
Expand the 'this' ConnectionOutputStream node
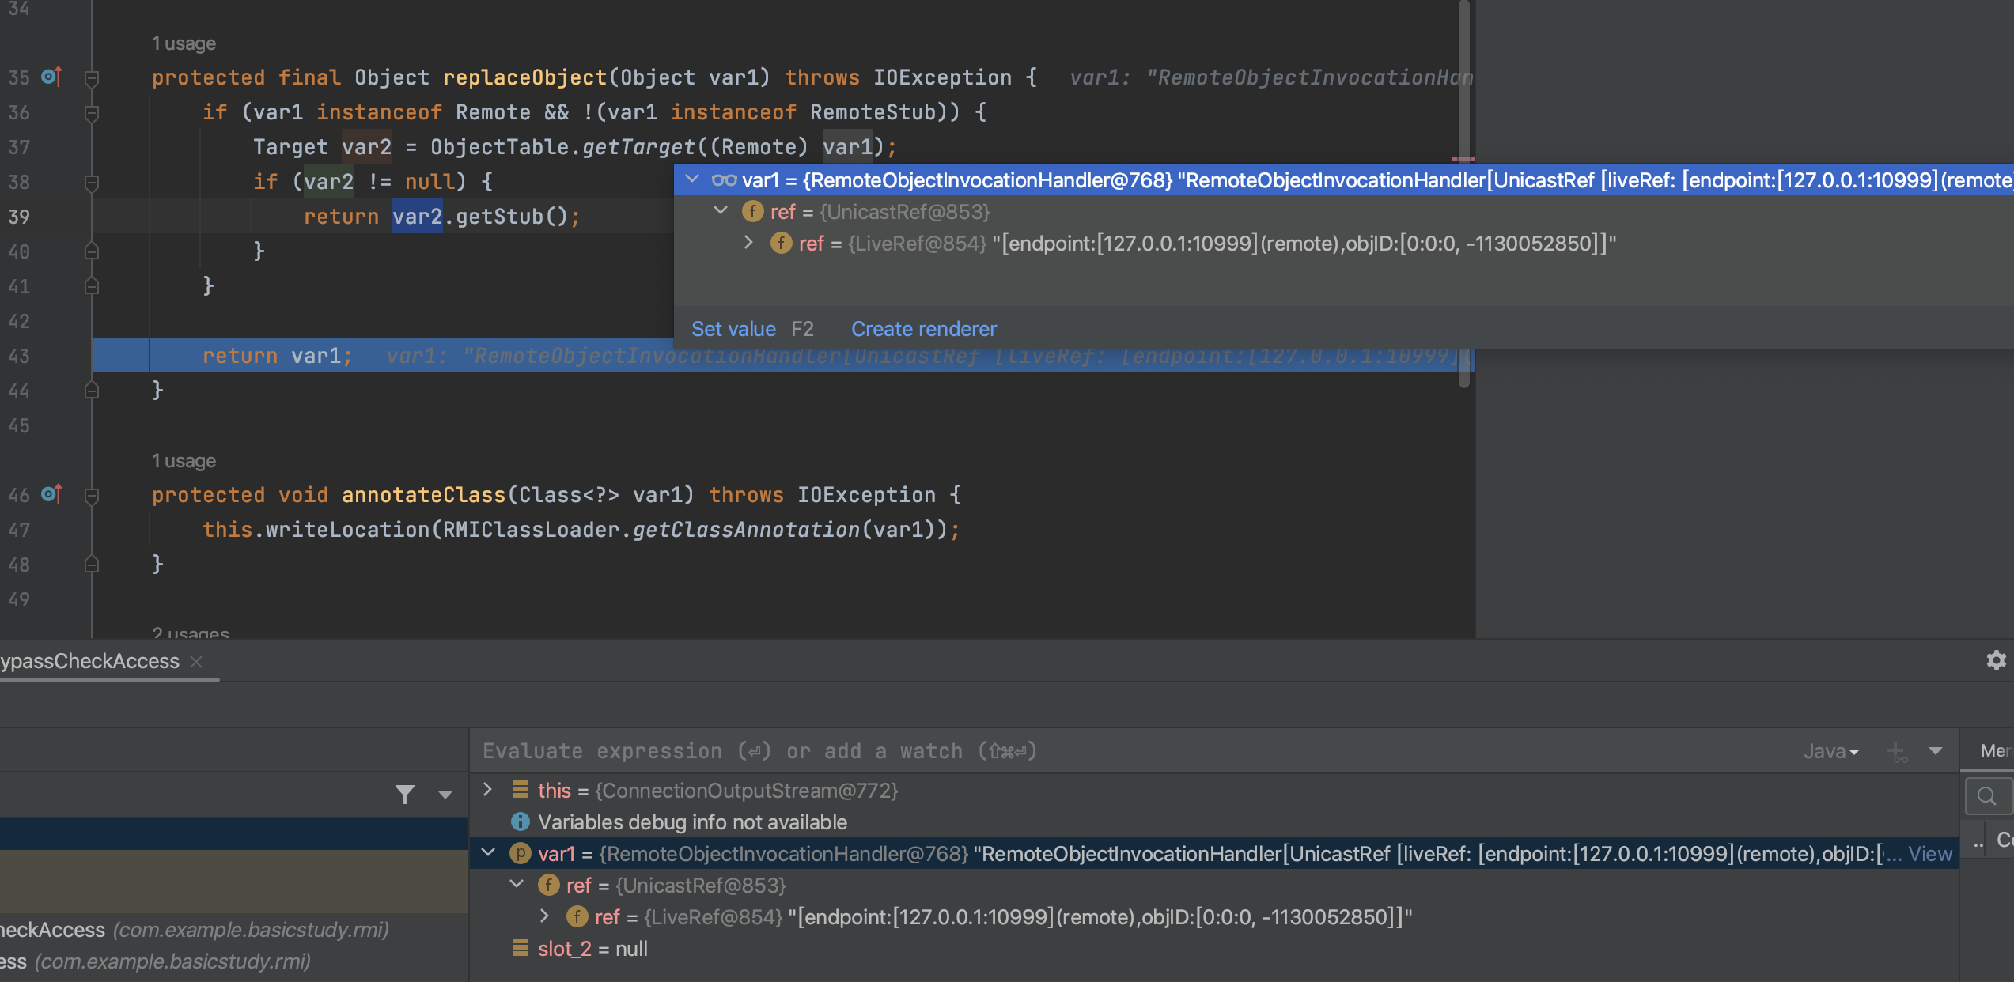(488, 790)
